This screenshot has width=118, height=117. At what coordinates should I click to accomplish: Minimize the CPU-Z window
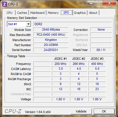coord(91,3)
